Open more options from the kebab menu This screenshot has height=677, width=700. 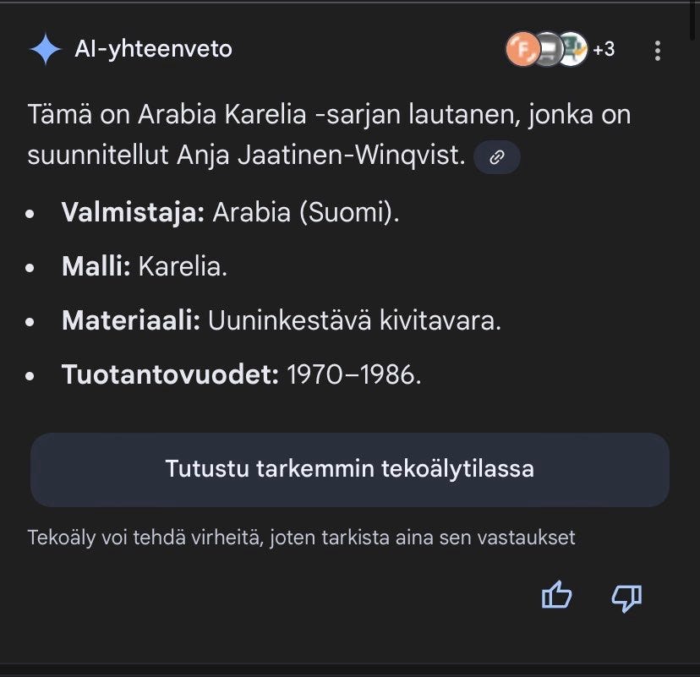point(658,51)
